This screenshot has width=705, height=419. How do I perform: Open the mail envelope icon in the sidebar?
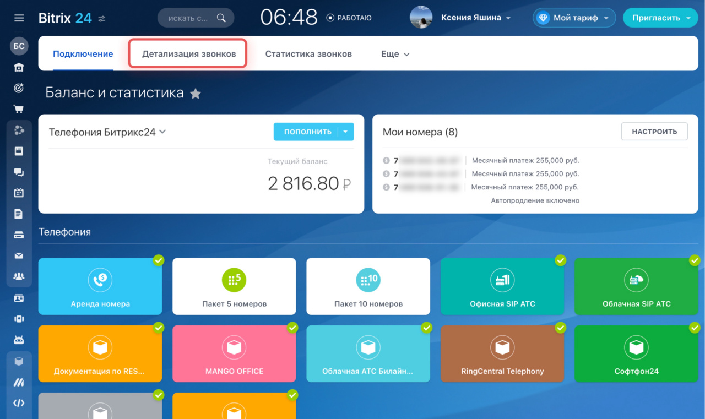[19, 255]
